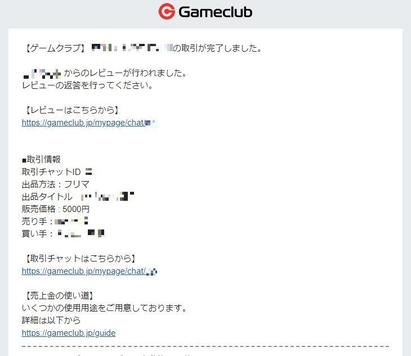Click the 【取引チャットはこちらから】 heading

pyautogui.click(x=79, y=259)
